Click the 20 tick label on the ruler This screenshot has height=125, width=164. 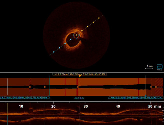pyautogui.click(x=53, y=106)
